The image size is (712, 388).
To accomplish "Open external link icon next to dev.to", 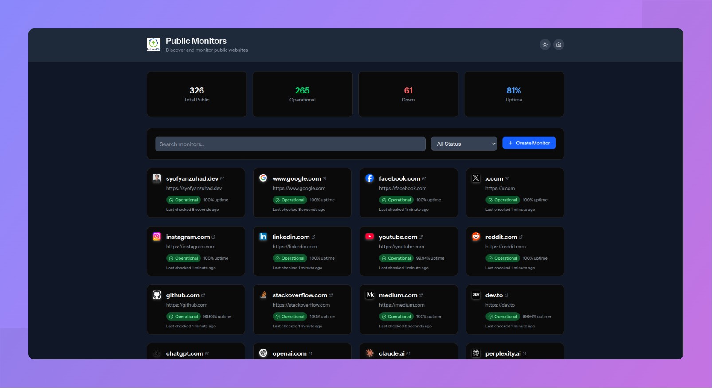I will 506,295.
